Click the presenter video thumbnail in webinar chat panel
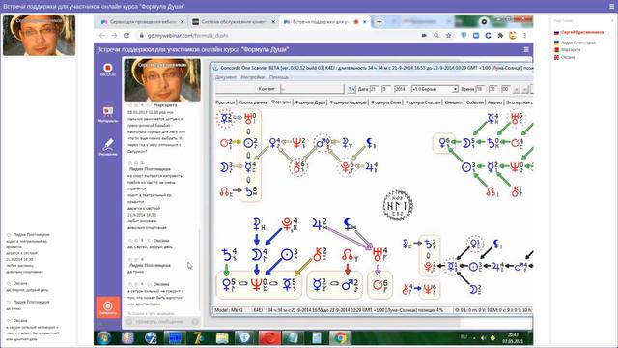618x348 pixels. point(162,80)
